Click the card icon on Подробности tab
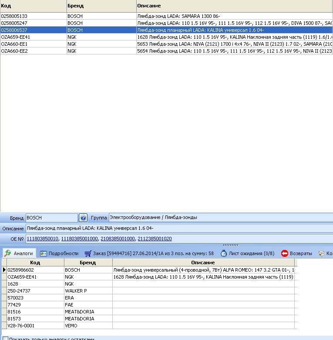This screenshot has height=340, width=333. (44, 253)
